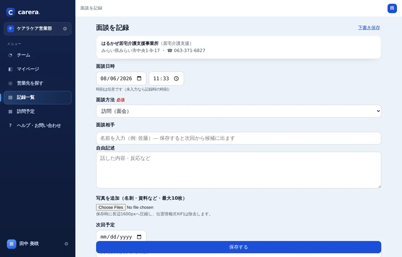Open the calendar picker for 次回予定 date
The image size is (402, 257).
click(139, 237)
